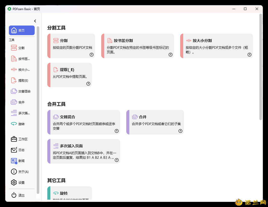Viewport: 268px width, 207px height.
Task: Open the 提取(_E) card
Action: click(70, 75)
